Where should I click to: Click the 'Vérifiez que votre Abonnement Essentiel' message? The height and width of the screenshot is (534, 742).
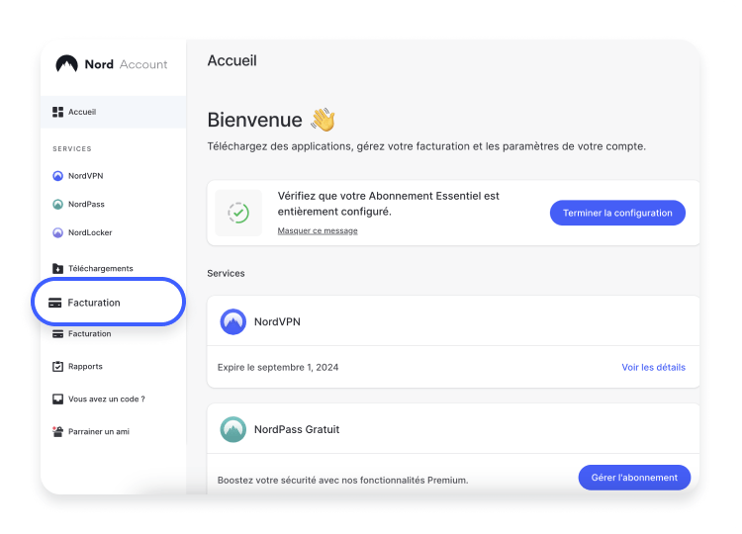coord(388,204)
